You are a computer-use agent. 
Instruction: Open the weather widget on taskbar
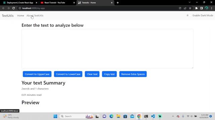11,116
